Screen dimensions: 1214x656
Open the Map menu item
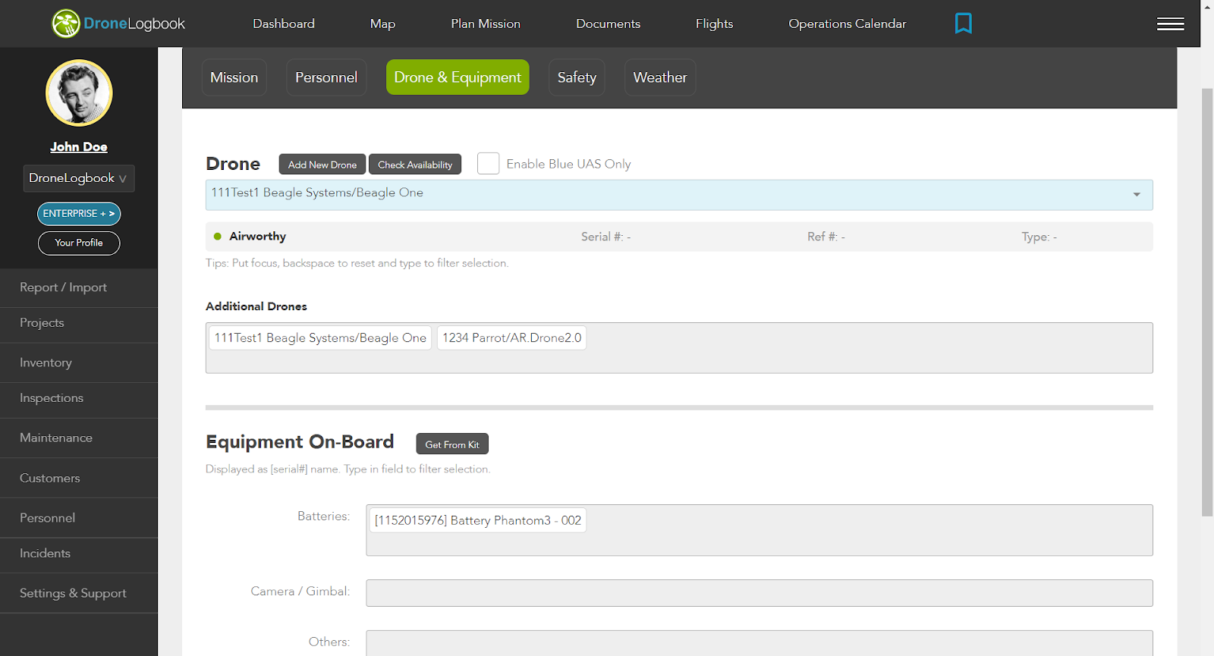click(x=382, y=24)
